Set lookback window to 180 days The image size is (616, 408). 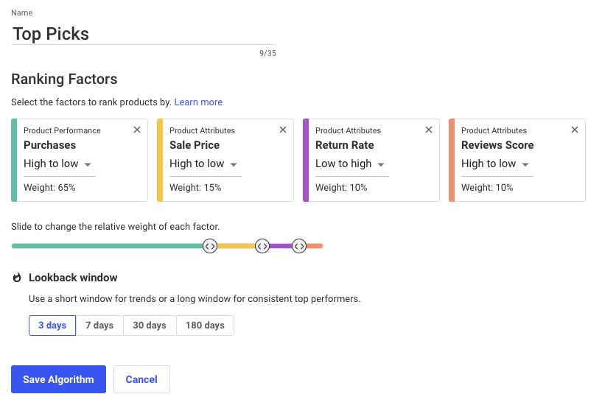pos(205,326)
